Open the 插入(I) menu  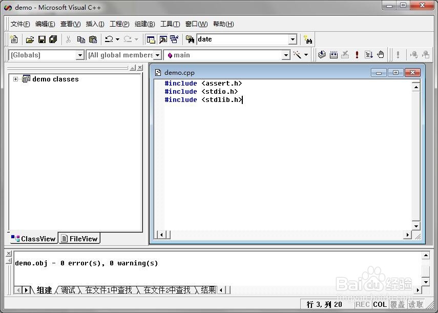95,24
